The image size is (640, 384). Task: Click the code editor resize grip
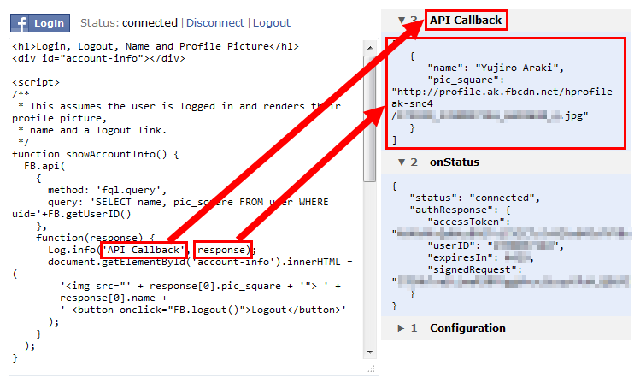point(372,369)
